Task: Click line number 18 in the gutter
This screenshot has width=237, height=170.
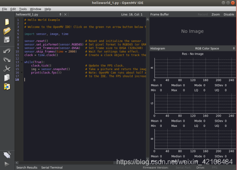Action: pyautogui.click(x=17, y=79)
